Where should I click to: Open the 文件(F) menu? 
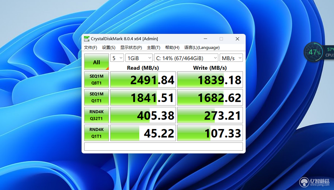click(x=91, y=48)
